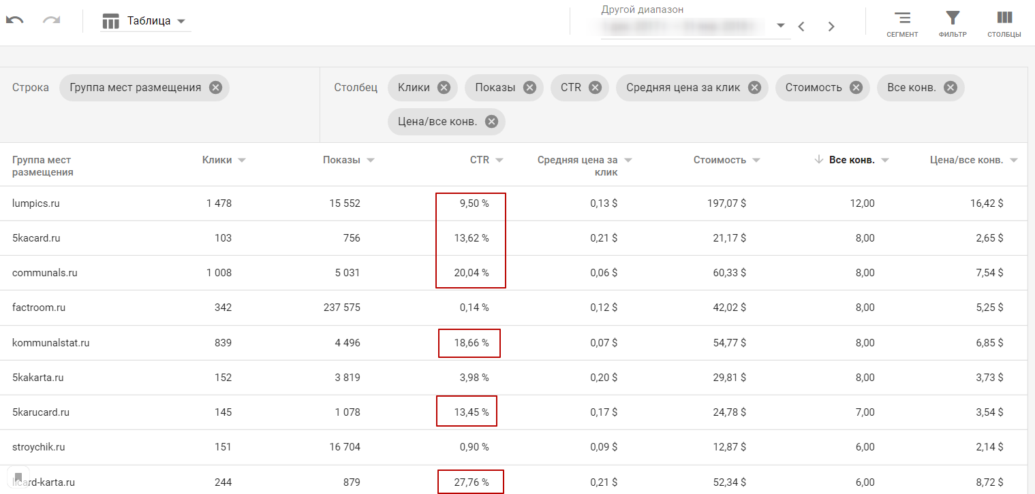Click the Столбец label
Image resolution: width=1035 pixels, height=494 pixels.
356,87
